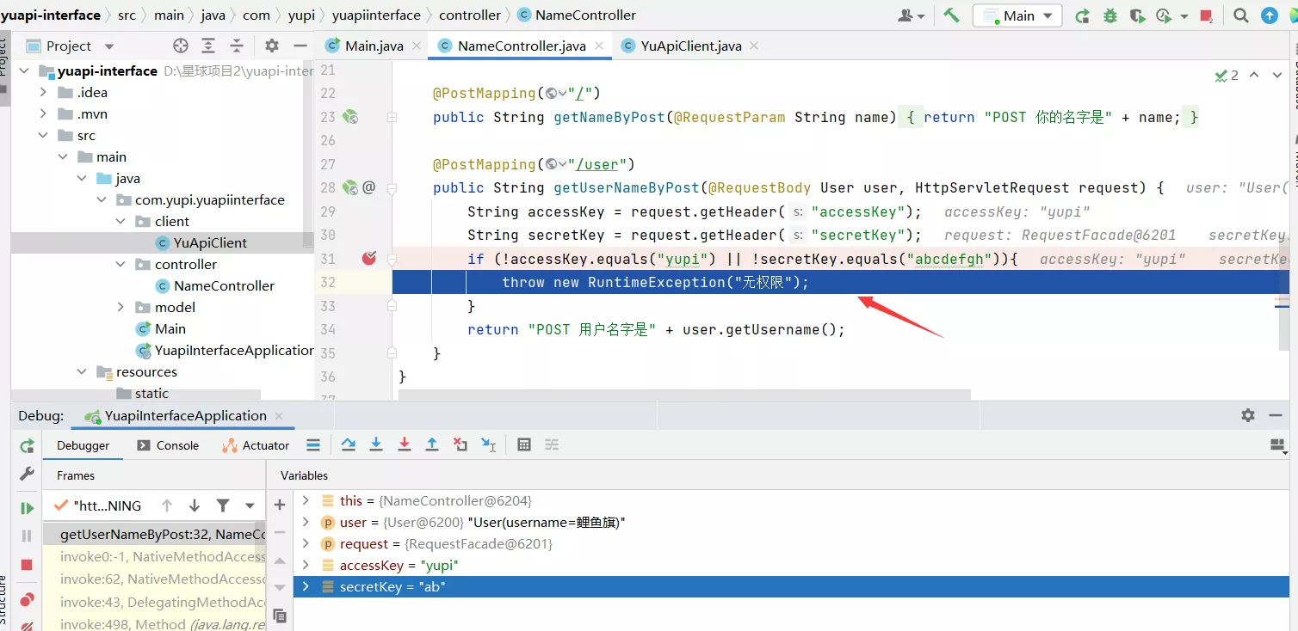Click Step Into debugger icon

click(x=376, y=444)
